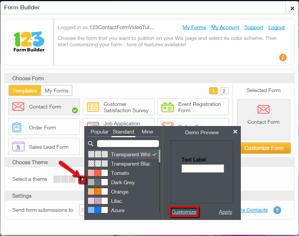
Task: Click the green checkmark on Contact Form
Action: coord(75,110)
